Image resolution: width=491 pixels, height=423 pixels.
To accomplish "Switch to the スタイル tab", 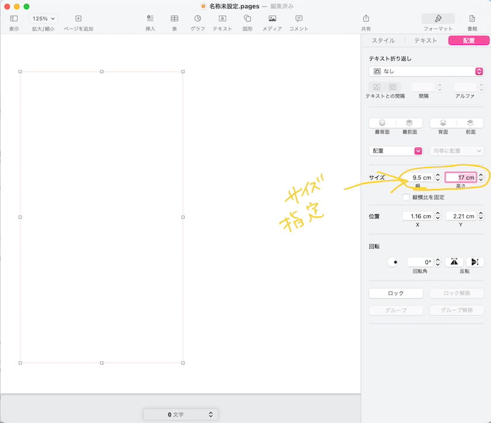I will 383,41.
